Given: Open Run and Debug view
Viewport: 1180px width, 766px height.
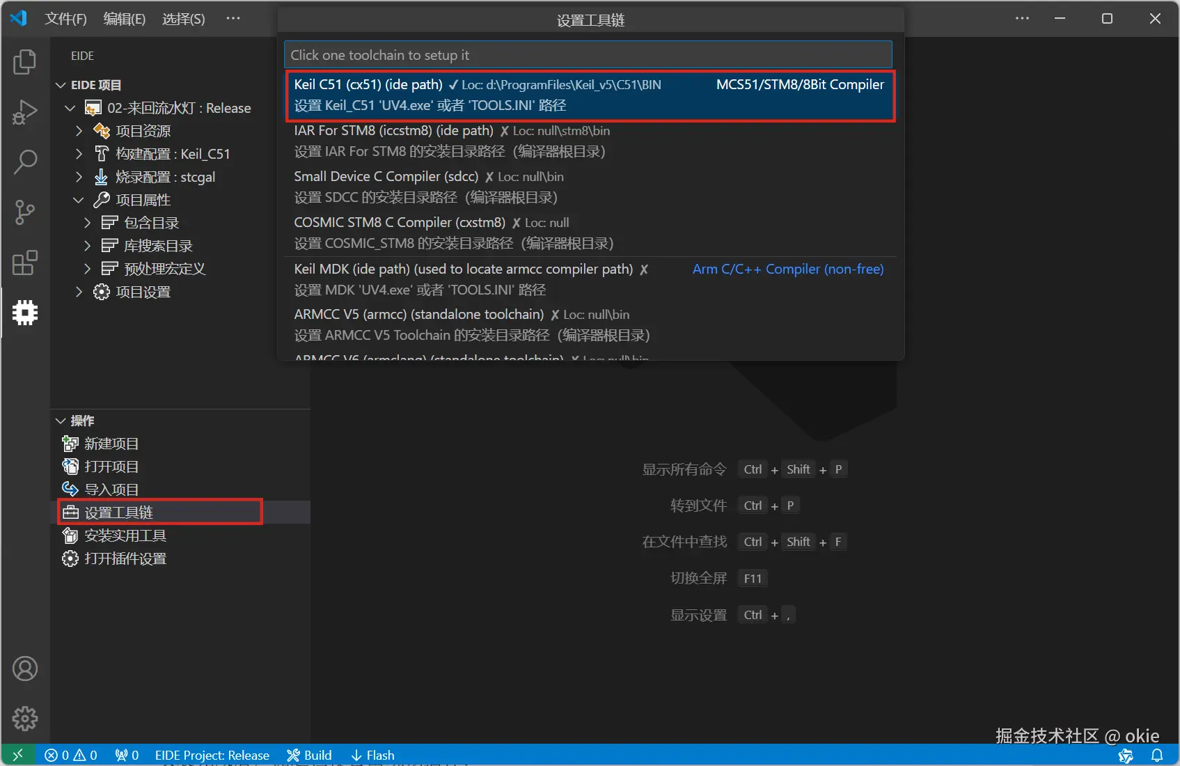Looking at the screenshot, I should [x=25, y=112].
